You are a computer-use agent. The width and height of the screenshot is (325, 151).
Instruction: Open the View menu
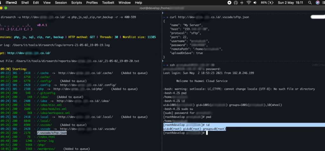[47, 3]
